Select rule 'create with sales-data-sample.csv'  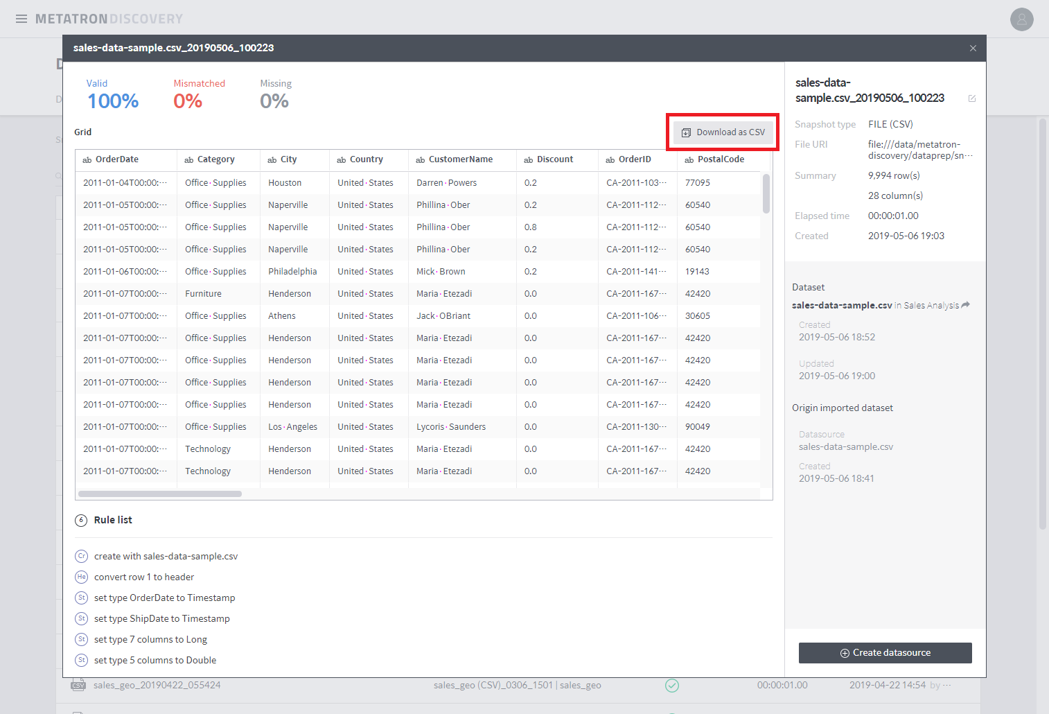(166, 556)
